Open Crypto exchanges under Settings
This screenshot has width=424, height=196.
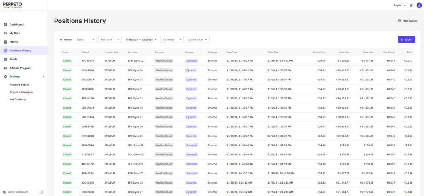21,92
